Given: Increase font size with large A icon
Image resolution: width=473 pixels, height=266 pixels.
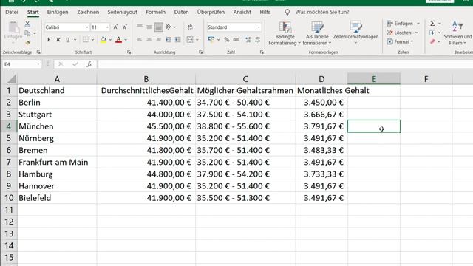Looking at the screenshot, I should pyautogui.click(x=115, y=27).
